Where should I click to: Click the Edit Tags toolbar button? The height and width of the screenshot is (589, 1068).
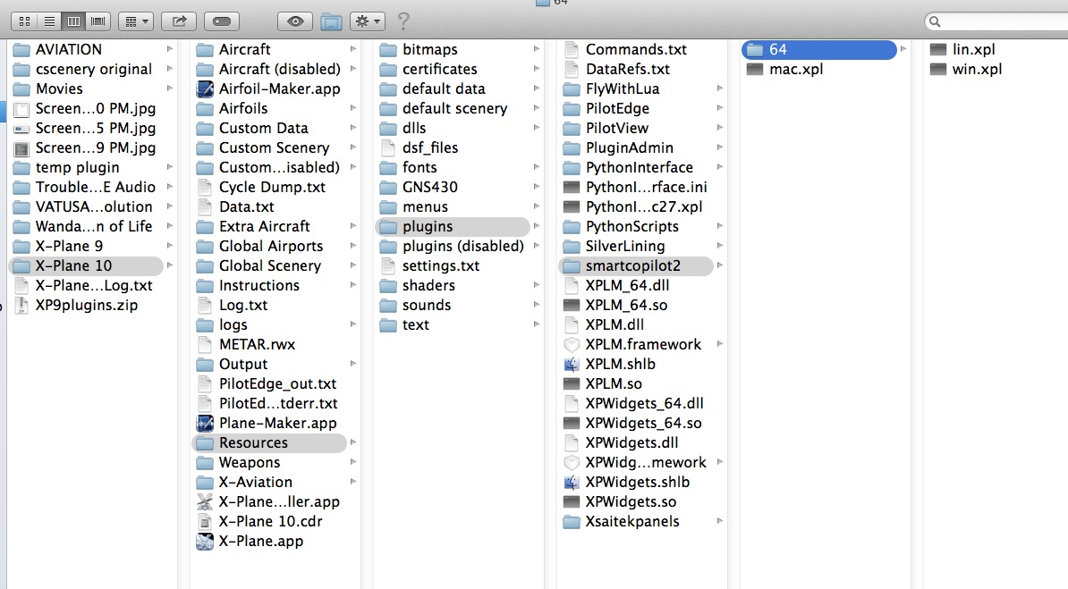[x=221, y=20]
